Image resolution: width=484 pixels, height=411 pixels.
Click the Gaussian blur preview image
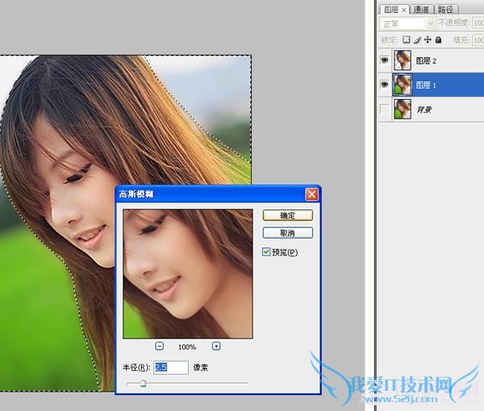pos(188,274)
